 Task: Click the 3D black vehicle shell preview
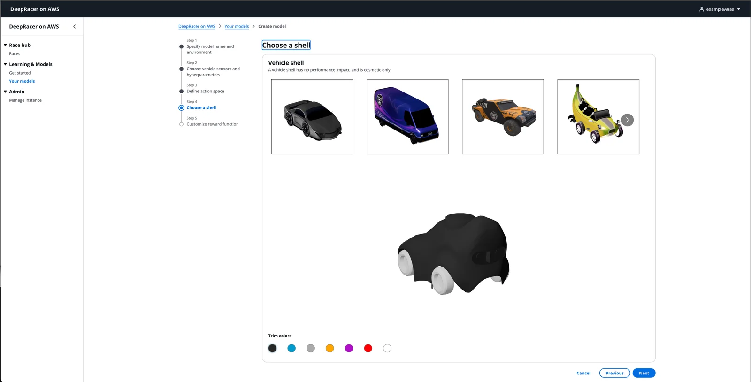453,253
